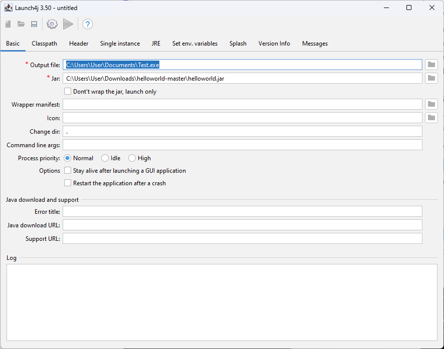Screen dimensions: 444x349
Task: Focus the Java download URL field
Action: pyautogui.click(x=243, y=225)
